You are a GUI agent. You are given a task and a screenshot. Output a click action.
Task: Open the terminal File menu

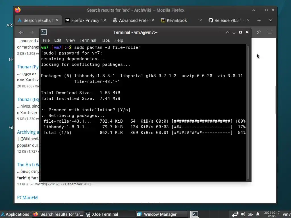coord(46,40)
